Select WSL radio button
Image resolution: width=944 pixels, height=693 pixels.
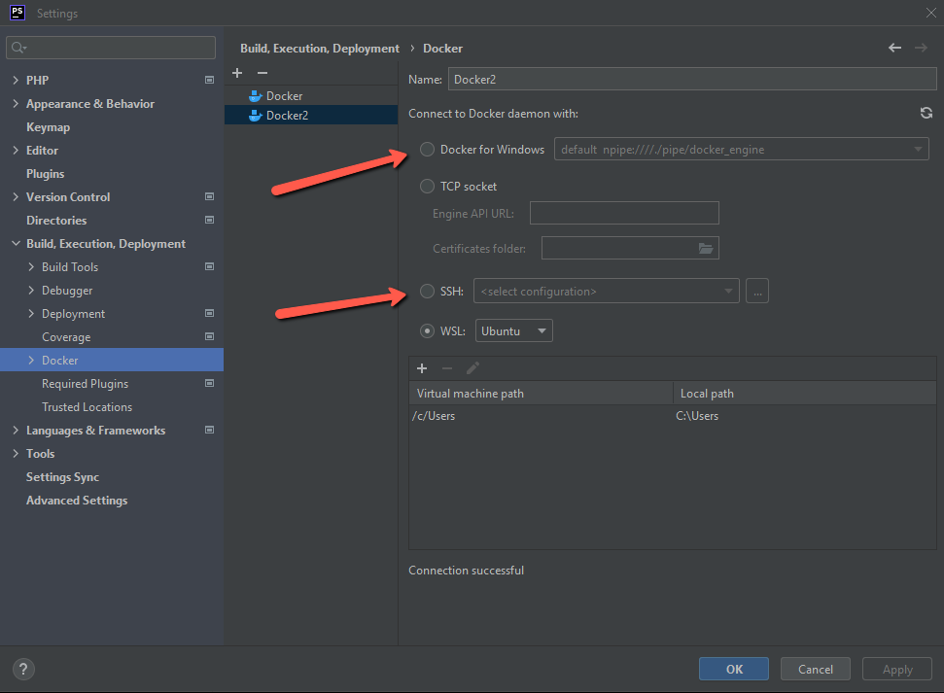click(x=427, y=331)
